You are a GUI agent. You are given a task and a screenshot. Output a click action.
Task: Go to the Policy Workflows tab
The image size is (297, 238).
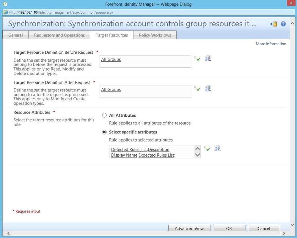click(155, 35)
